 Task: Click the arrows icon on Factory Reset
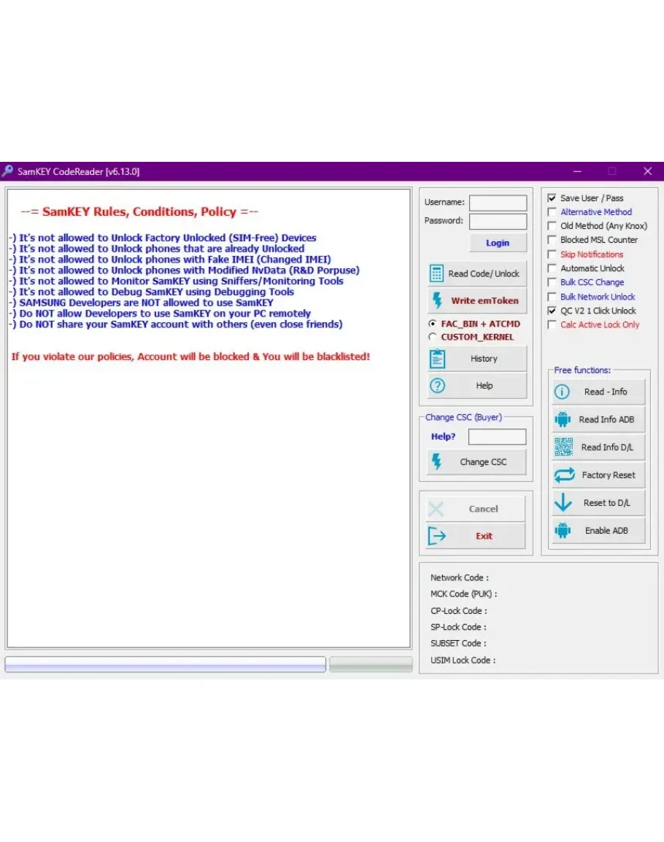[564, 475]
